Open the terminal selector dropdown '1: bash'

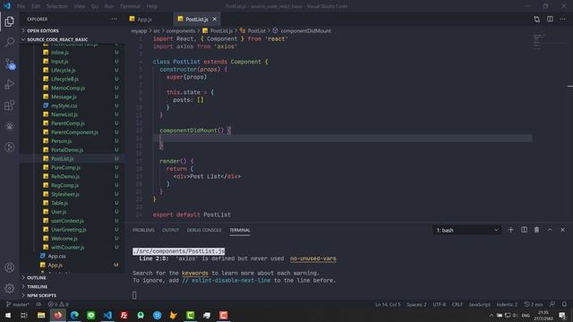pos(466,230)
